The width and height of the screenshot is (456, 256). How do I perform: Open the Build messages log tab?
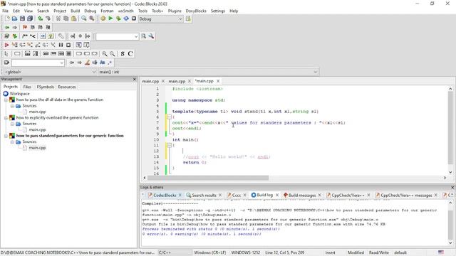pos(302,196)
